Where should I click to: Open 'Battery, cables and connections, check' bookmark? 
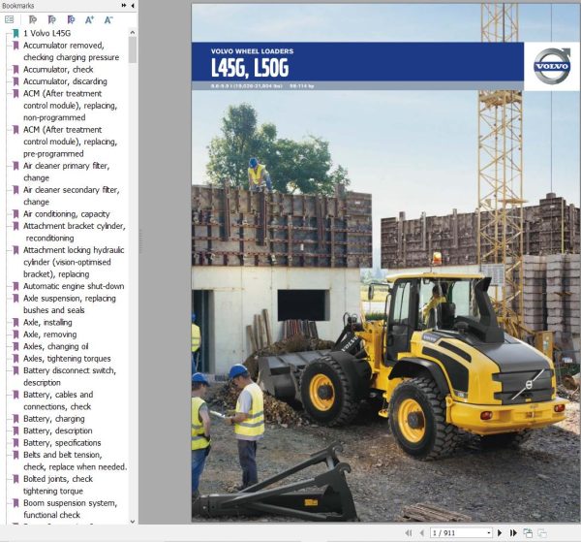(x=58, y=400)
